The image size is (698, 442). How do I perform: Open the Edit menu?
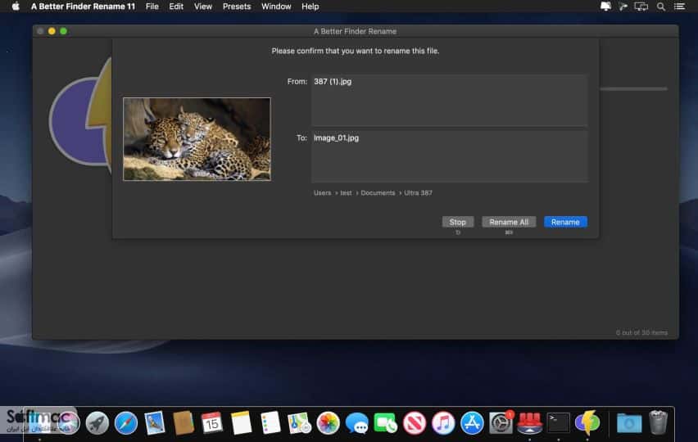(x=176, y=7)
